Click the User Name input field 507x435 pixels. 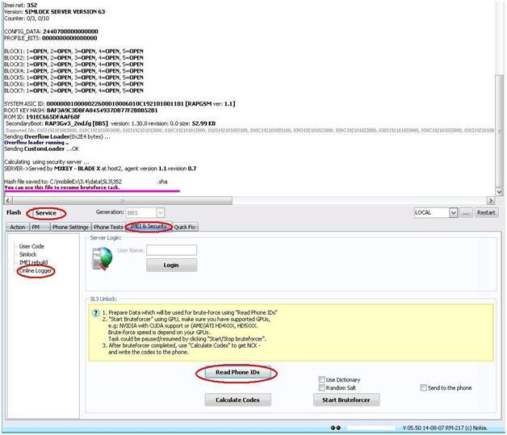(x=171, y=250)
